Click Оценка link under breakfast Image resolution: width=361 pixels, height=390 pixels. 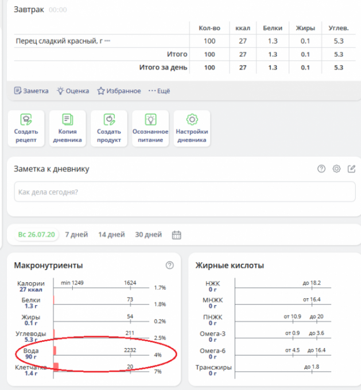[x=73, y=91]
